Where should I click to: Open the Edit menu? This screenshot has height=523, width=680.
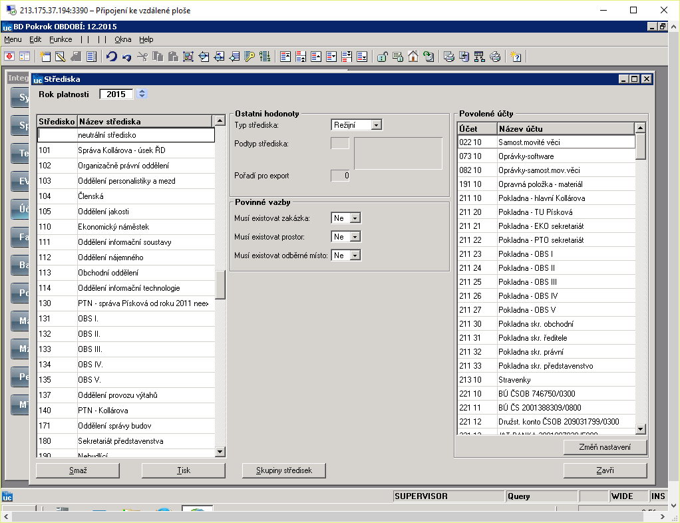coord(35,39)
